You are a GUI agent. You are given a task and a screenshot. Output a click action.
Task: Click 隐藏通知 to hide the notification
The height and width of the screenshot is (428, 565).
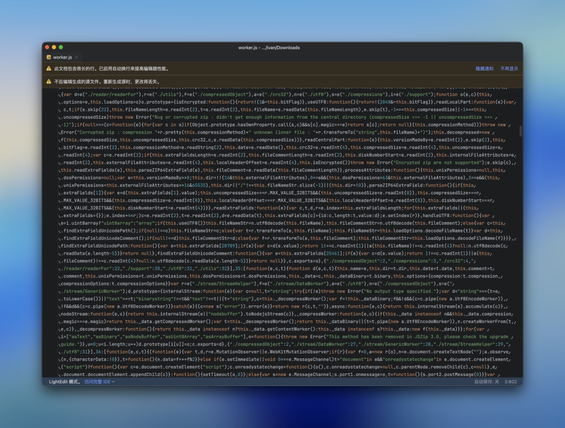coord(484,68)
